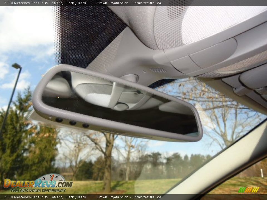The height and width of the screenshot is (200, 267).
Task: Click 'Brown Toyota Scion' in the bottom caption
Action: (x=113, y=197)
